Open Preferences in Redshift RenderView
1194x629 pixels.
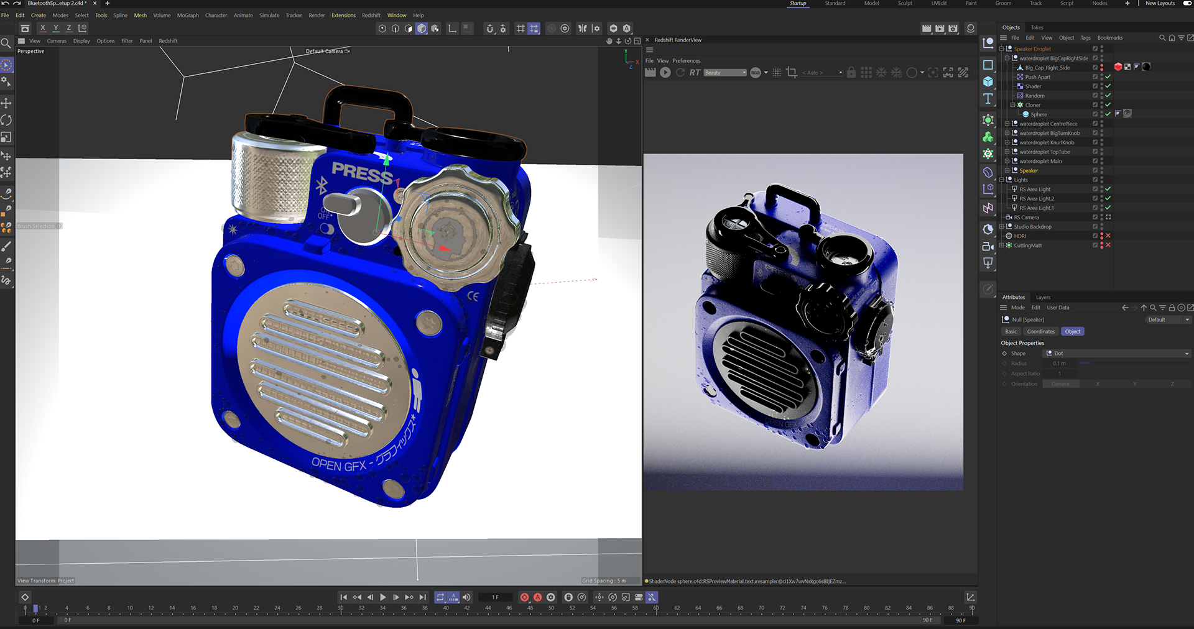(x=687, y=61)
